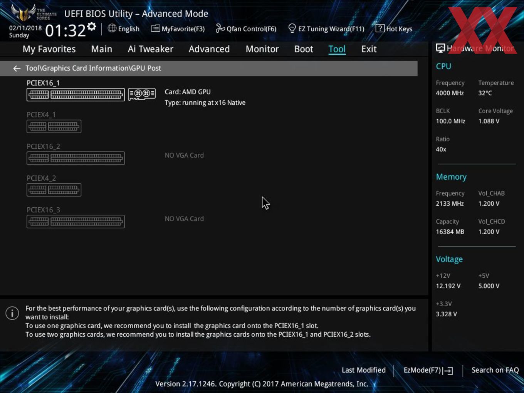The image size is (524, 393).
Task: Click the 3.328 V value
Action: (446, 314)
